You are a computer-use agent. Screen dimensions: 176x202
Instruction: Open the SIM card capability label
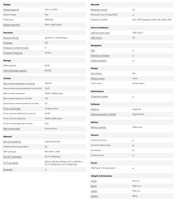pyautogui.click(x=12, y=142)
